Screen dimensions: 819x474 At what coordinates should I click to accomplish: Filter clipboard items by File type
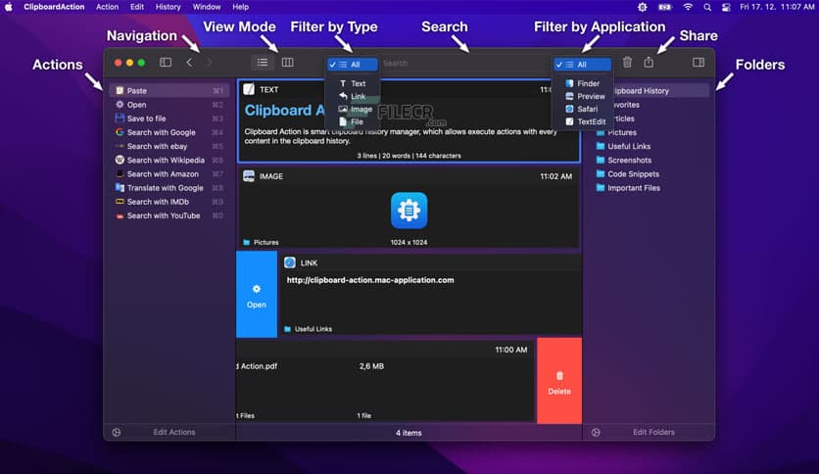pyautogui.click(x=351, y=121)
